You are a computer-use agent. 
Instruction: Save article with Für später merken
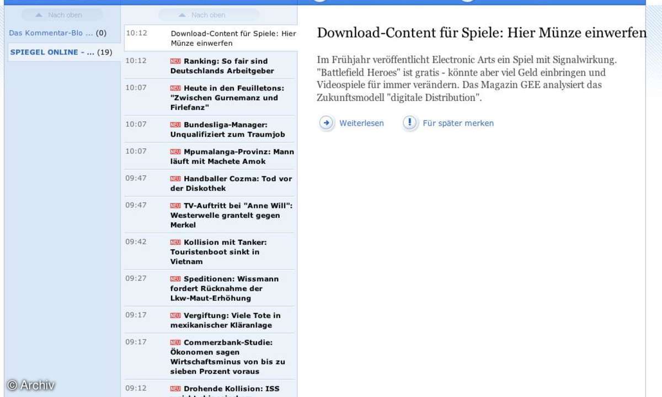pos(458,124)
